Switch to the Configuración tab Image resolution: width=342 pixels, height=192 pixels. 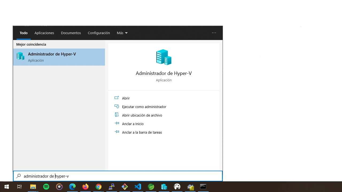point(99,33)
